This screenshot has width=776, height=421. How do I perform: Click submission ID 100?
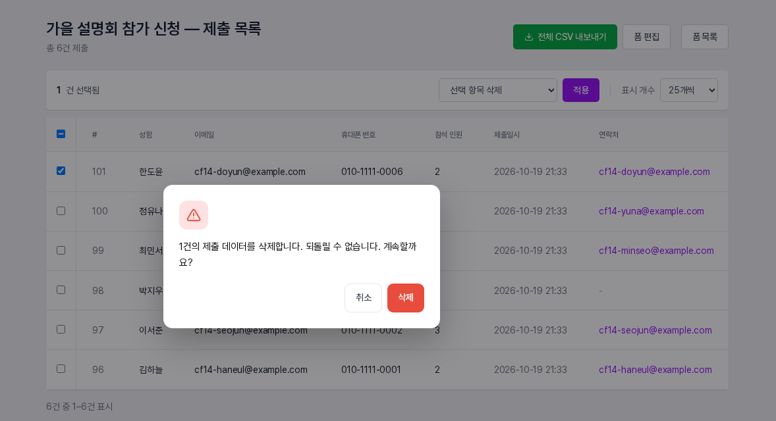(x=99, y=211)
